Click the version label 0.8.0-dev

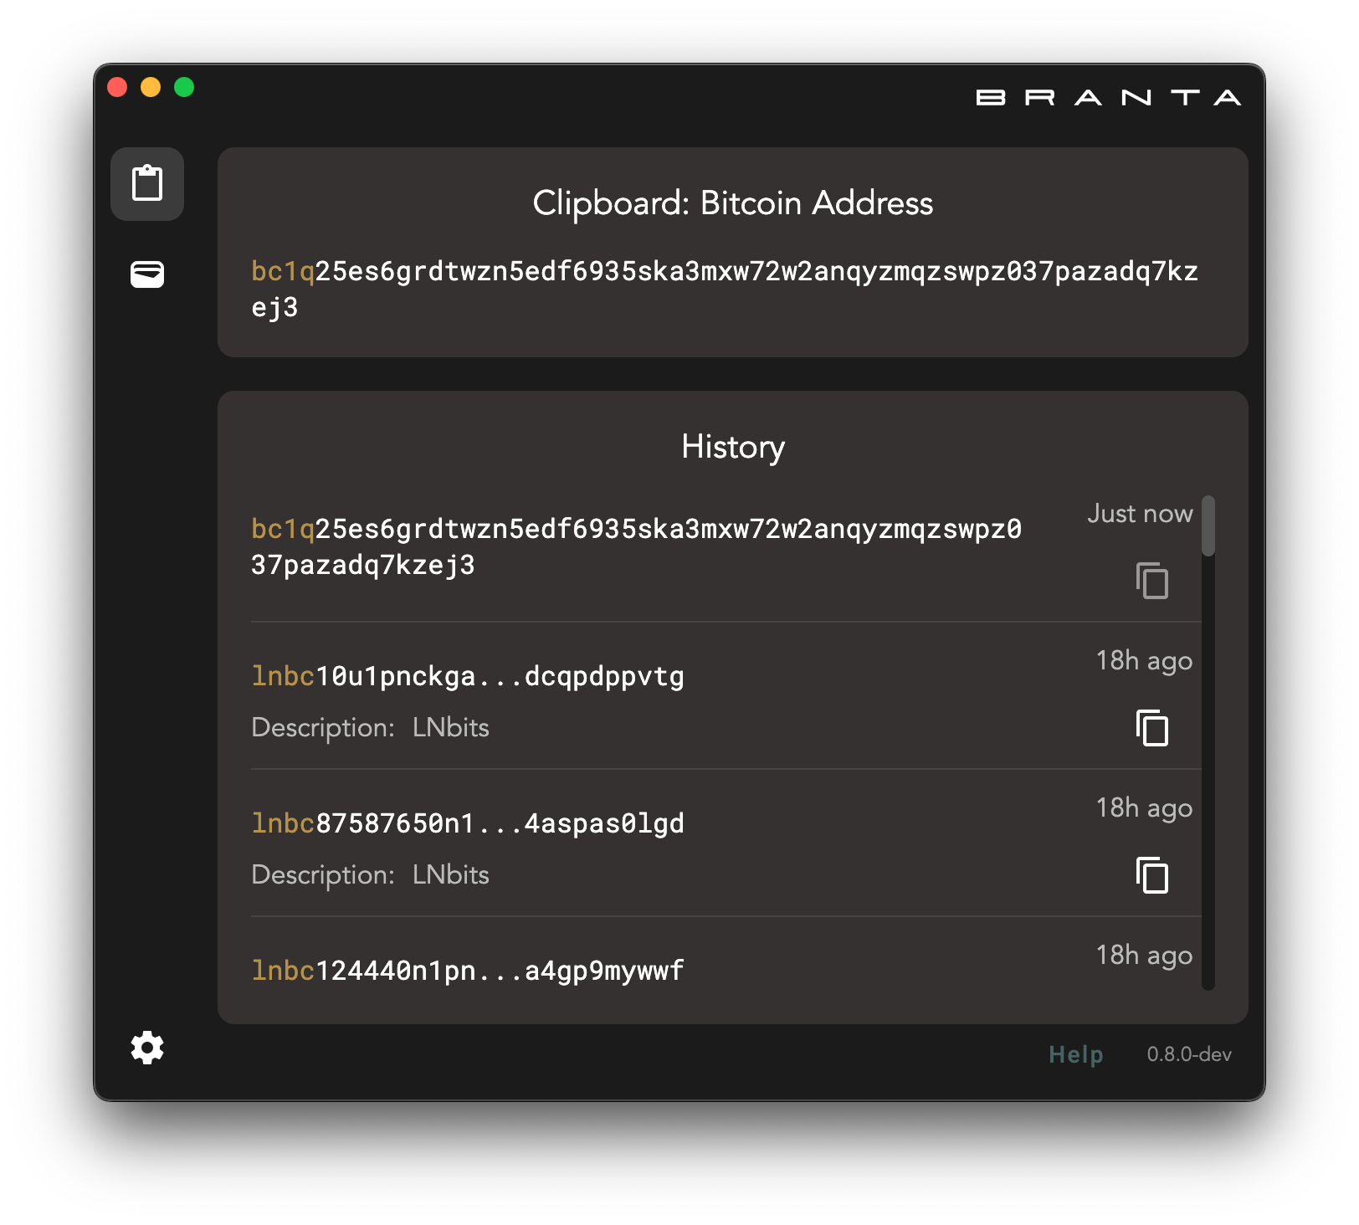coord(1189,1054)
